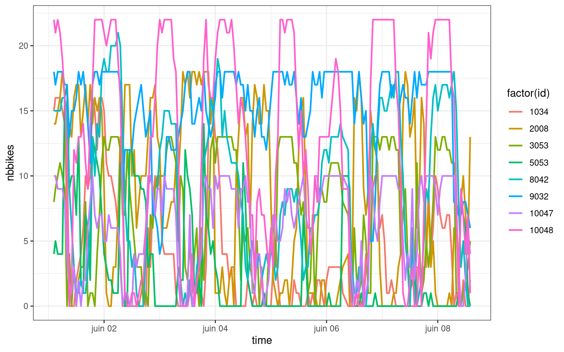The height and width of the screenshot is (352, 564).
Task: Click the 20 y-axis tick label
Action: (x=24, y=46)
